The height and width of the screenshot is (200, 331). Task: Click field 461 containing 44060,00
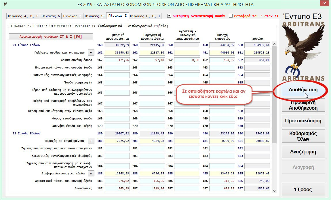tap(222, 53)
